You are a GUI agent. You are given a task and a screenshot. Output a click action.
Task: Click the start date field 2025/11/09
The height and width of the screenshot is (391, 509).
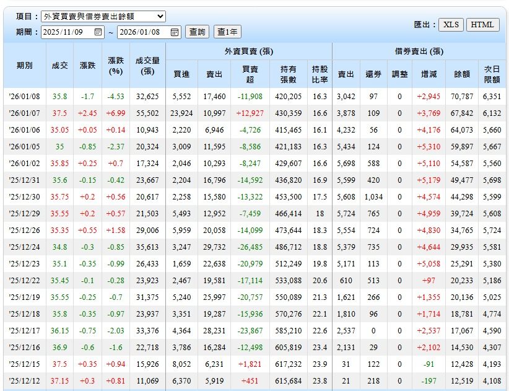72,32
